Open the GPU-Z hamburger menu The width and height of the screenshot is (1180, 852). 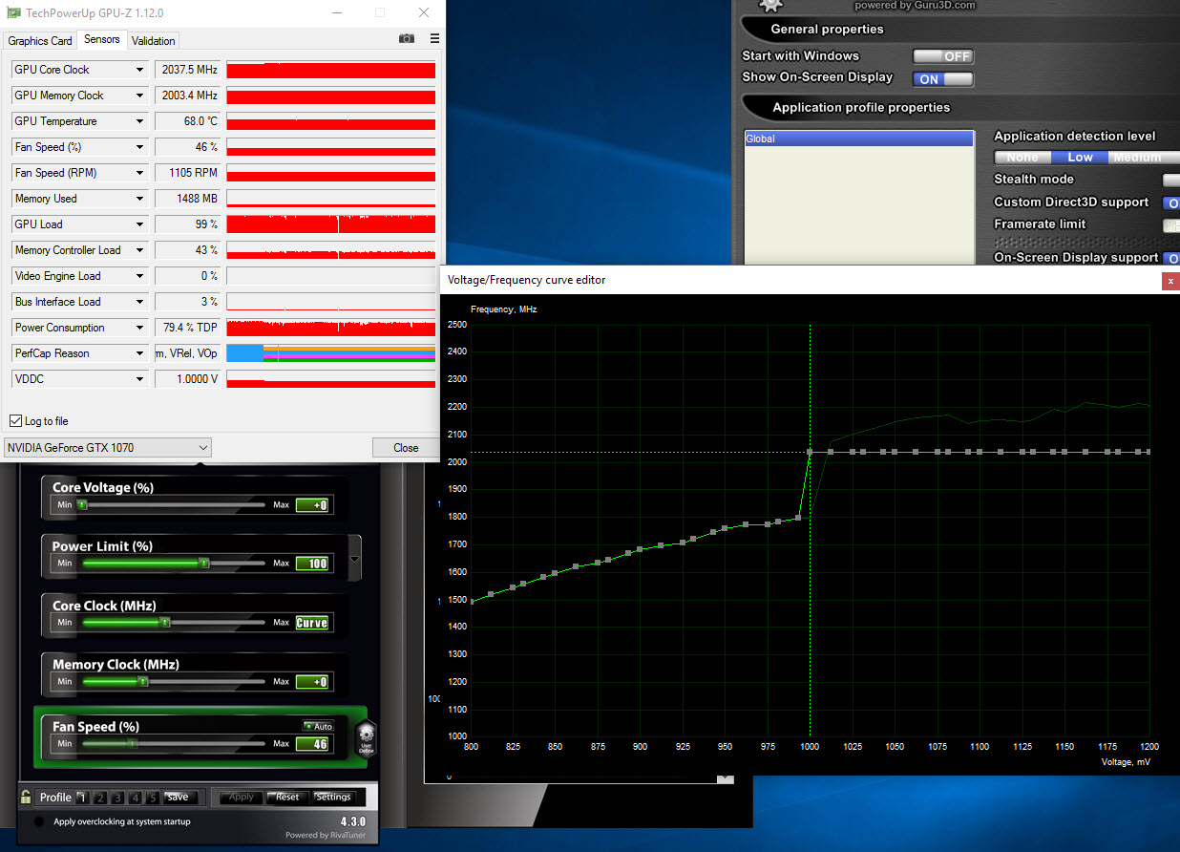[435, 39]
